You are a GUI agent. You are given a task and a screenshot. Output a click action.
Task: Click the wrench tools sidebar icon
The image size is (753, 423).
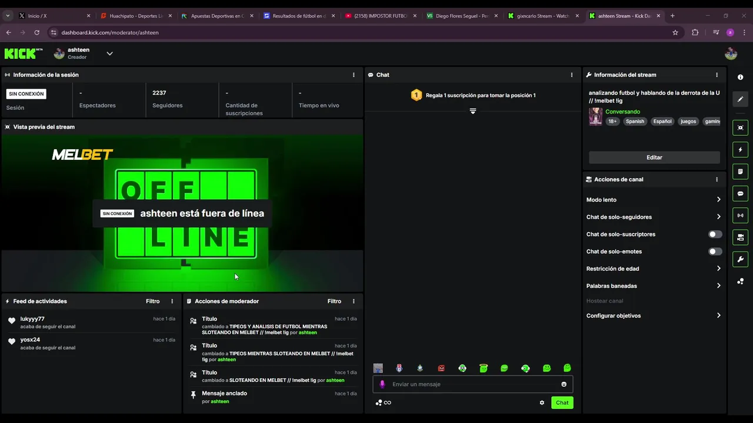click(740, 259)
